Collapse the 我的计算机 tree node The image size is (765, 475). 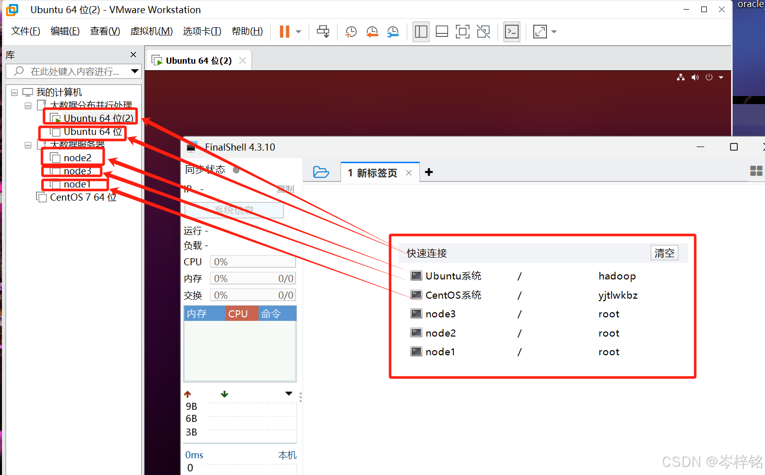coord(14,92)
